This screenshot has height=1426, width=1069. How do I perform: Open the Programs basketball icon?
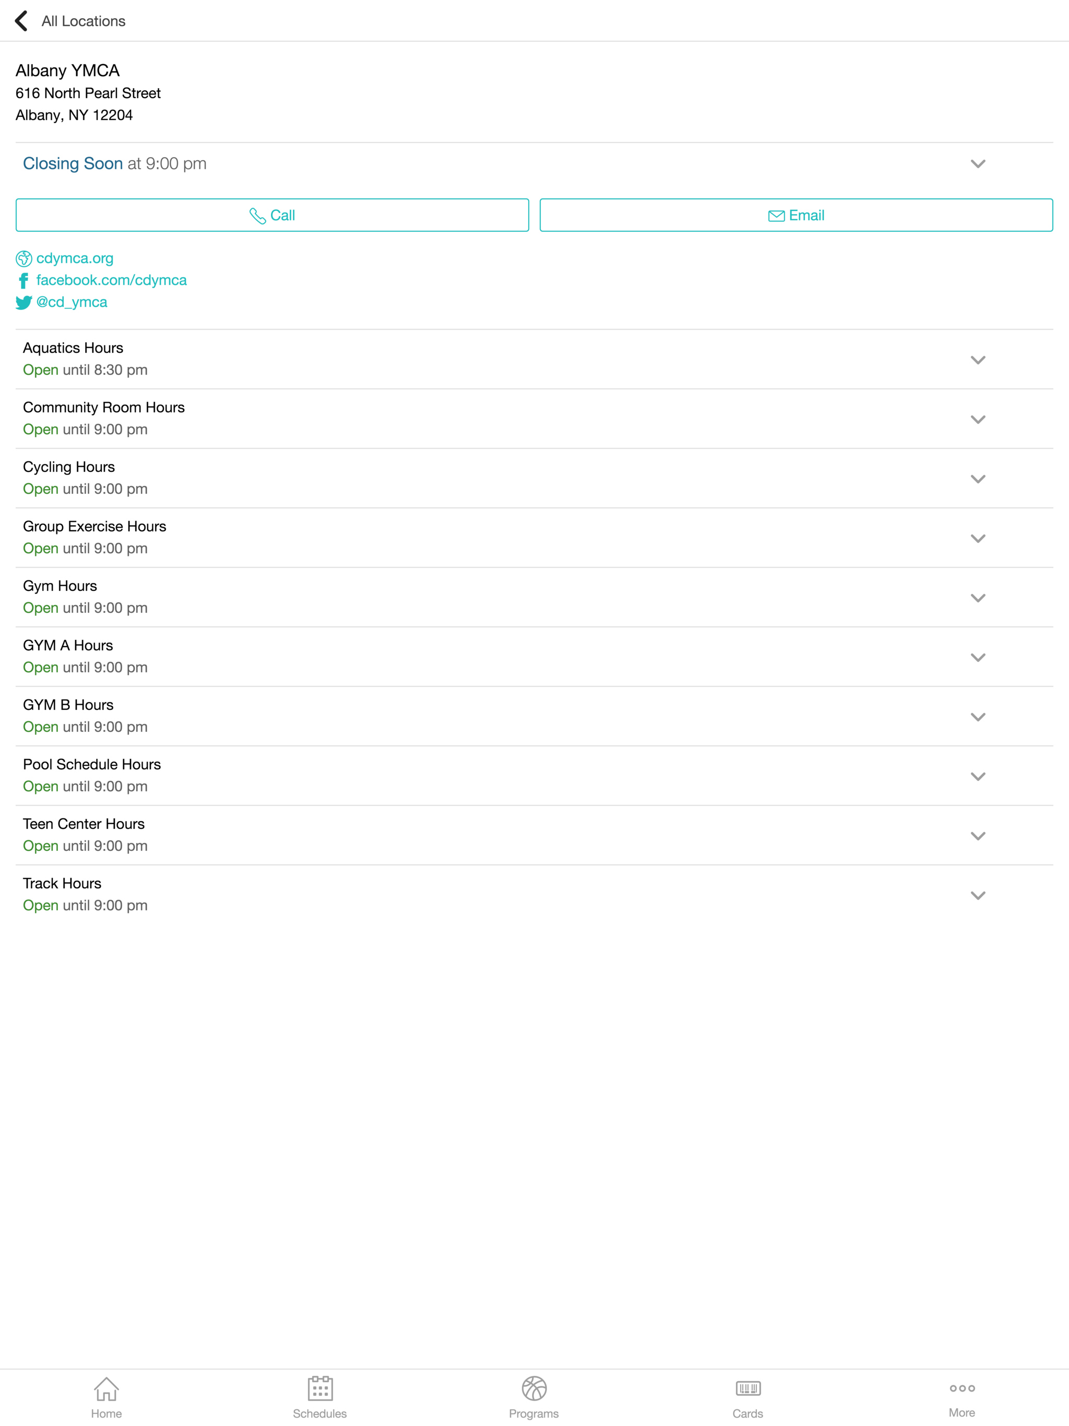click(534, 1389)
